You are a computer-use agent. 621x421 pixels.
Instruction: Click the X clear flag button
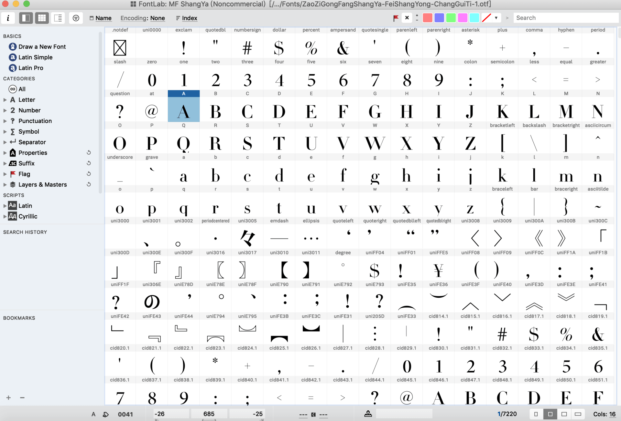(407, 18)
